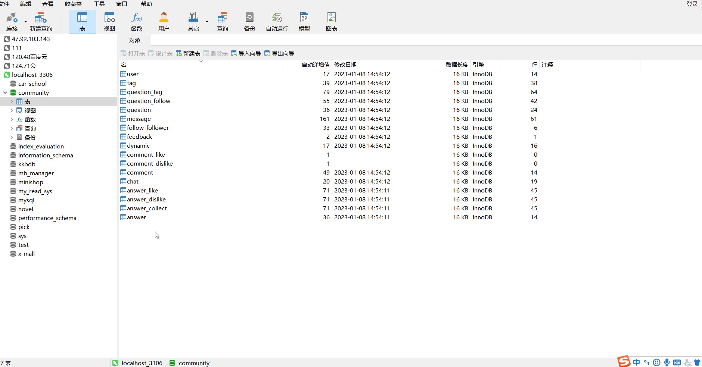Open the 工具 tools menu
Viewport: 702px width, 367px height.
[x=99, y=4]
